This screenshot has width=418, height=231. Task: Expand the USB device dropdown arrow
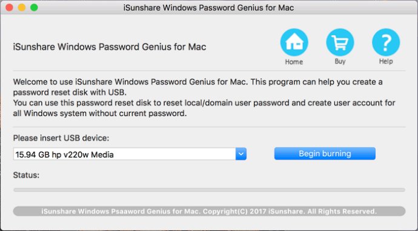click(x=241, y=154)
